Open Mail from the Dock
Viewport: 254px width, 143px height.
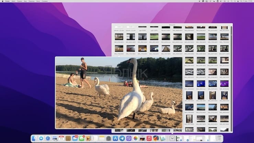click(75, 138)
